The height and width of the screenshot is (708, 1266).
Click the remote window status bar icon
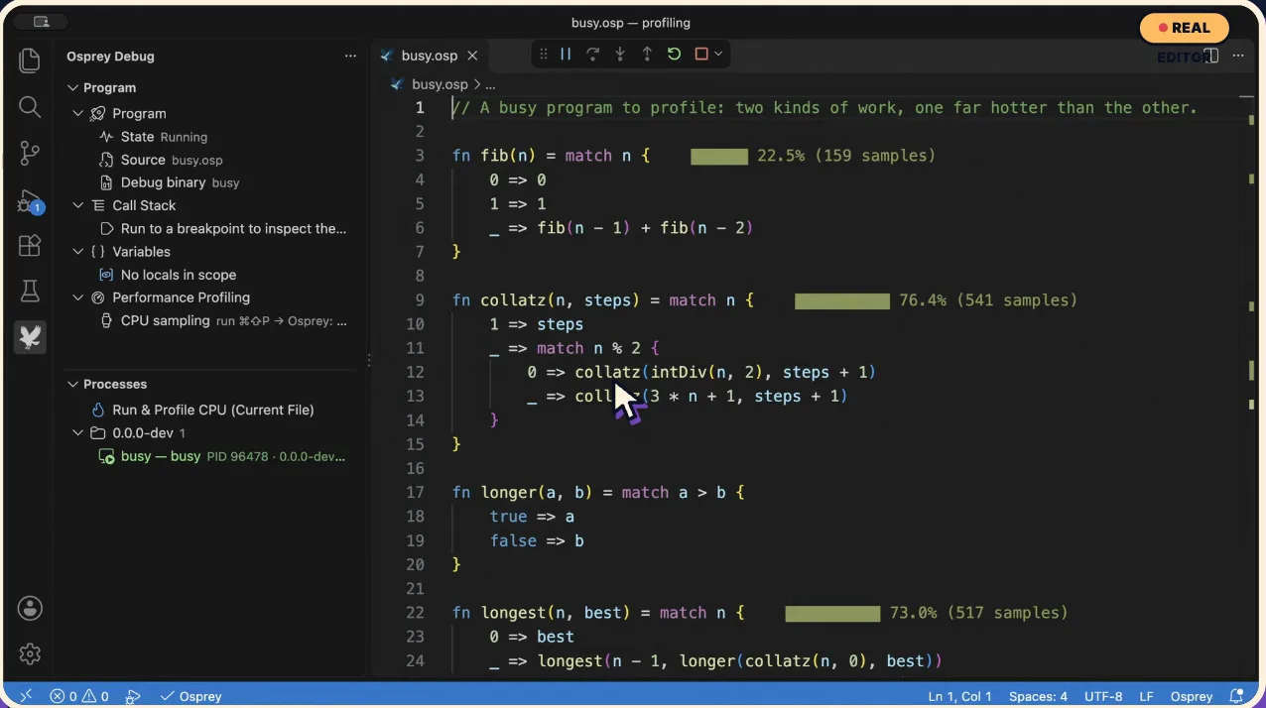click(x=26, y=696)
